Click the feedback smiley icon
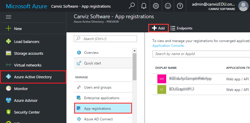 (x=168, y=6)
